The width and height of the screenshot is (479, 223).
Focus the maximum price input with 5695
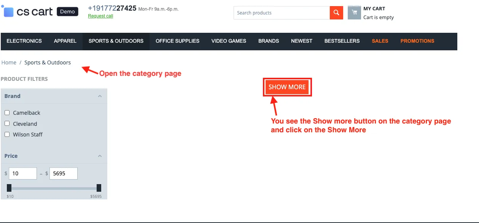[x=64, y=173]
